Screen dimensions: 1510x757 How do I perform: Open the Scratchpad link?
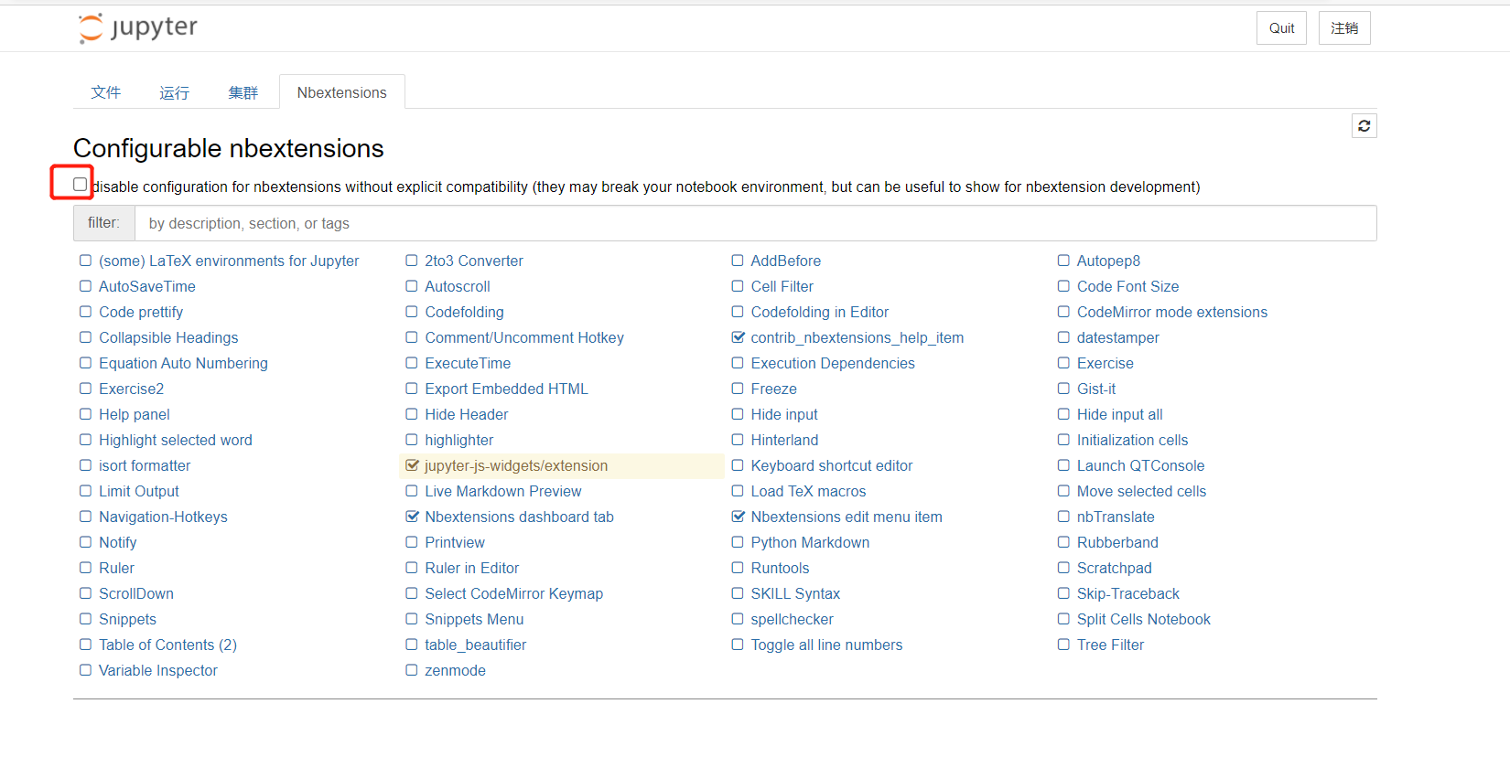[x=1114, y=568]
